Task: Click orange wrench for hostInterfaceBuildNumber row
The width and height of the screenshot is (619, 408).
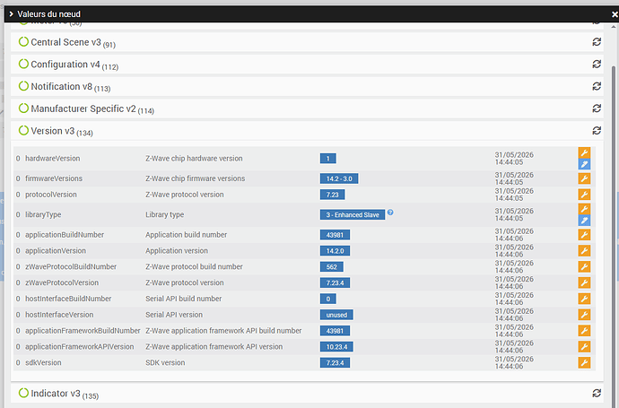Action: click(x=584, y=299)
